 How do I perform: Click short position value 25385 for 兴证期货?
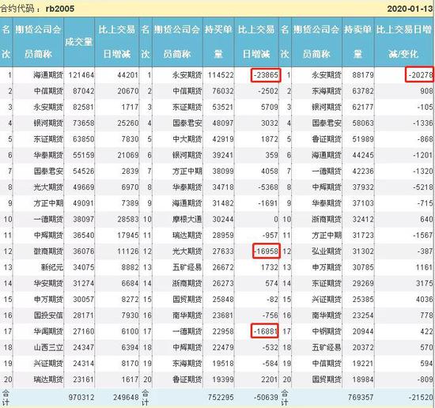tap(363, 300)
